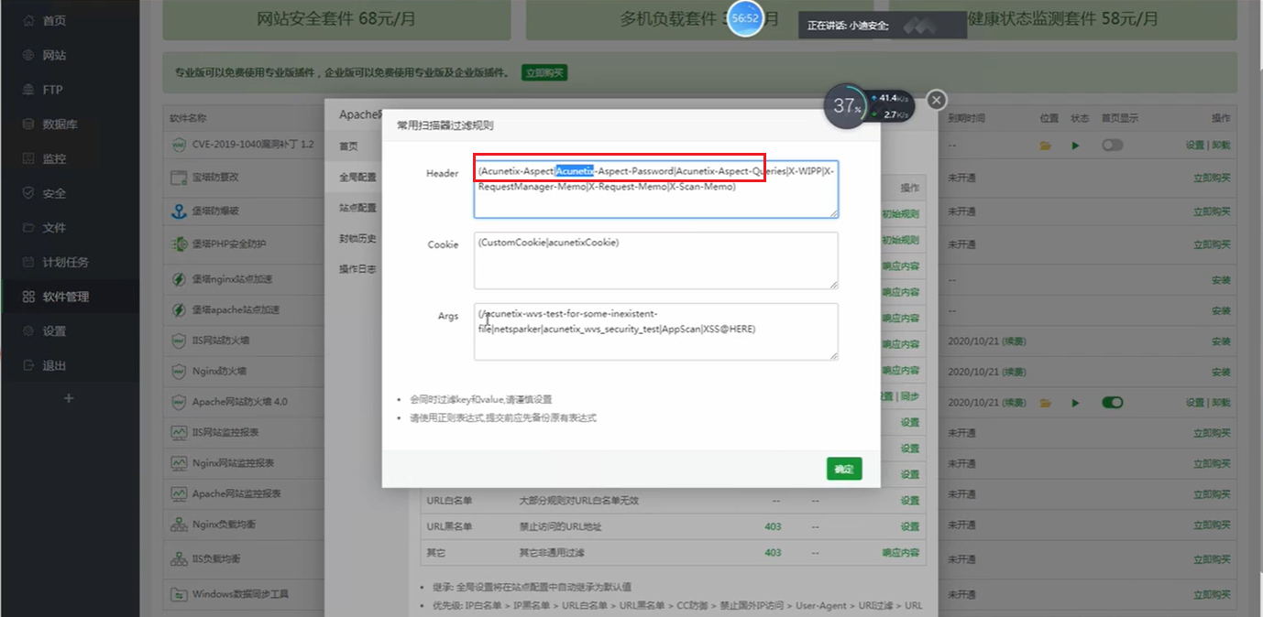Click the plus icon below 退出 in the sidebar
1263x617 pixels.
coord(69,398)
